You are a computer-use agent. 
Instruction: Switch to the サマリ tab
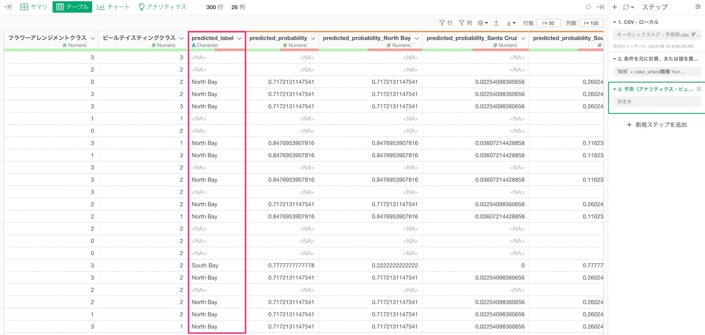(x=34, y=7)
